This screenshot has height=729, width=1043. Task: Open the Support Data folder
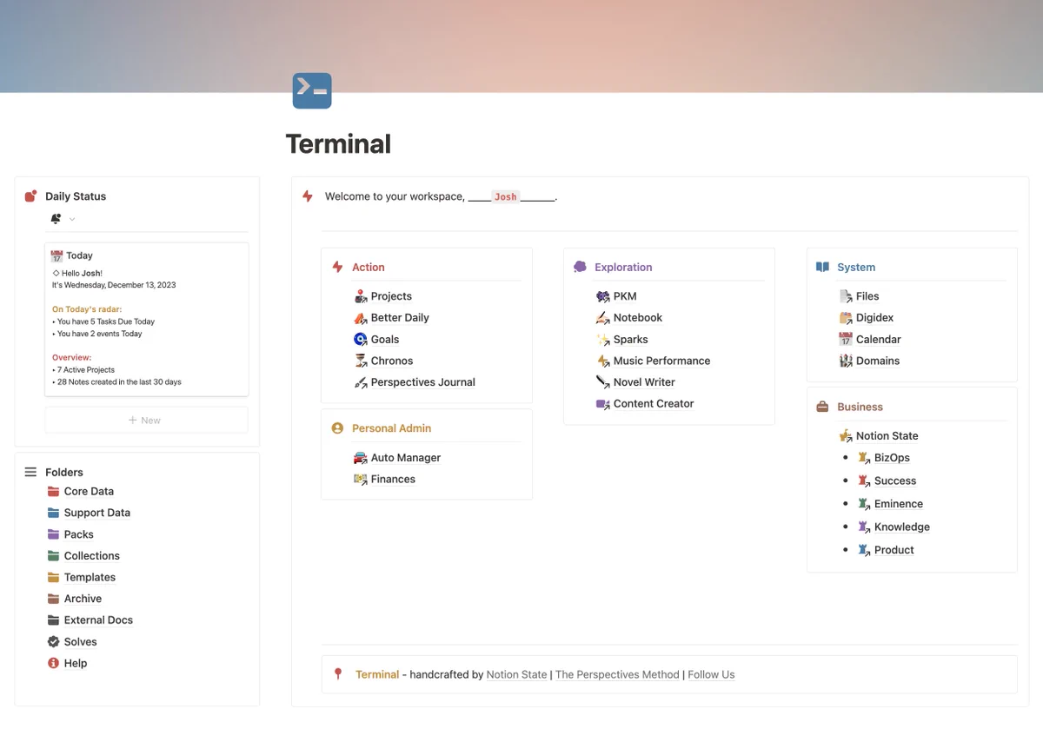pos(97,513)
